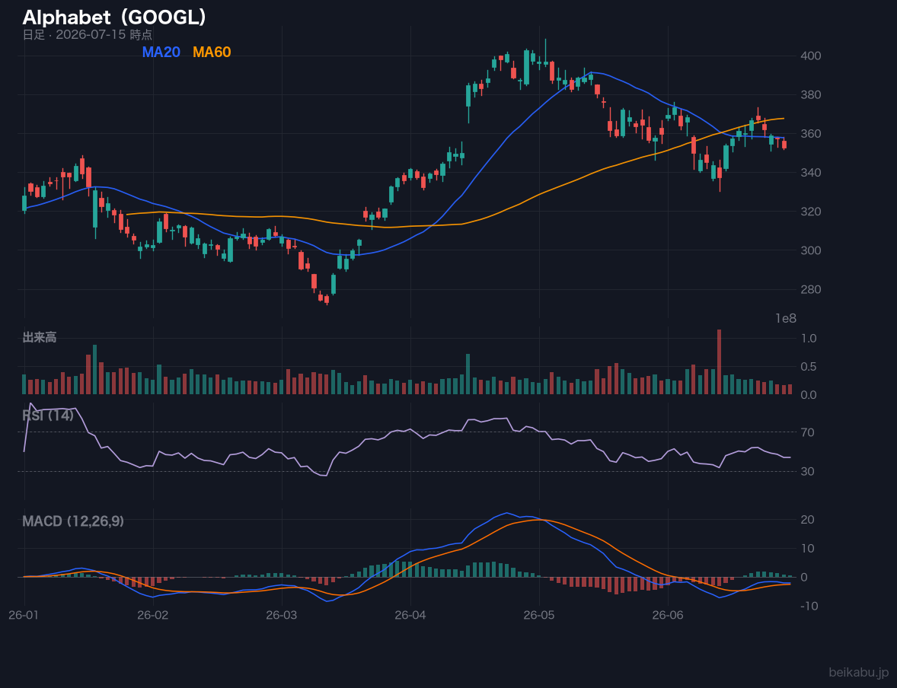The image size is (897, 688).
Task: Click the 26-04 date axis label
Action: (410, 616)
